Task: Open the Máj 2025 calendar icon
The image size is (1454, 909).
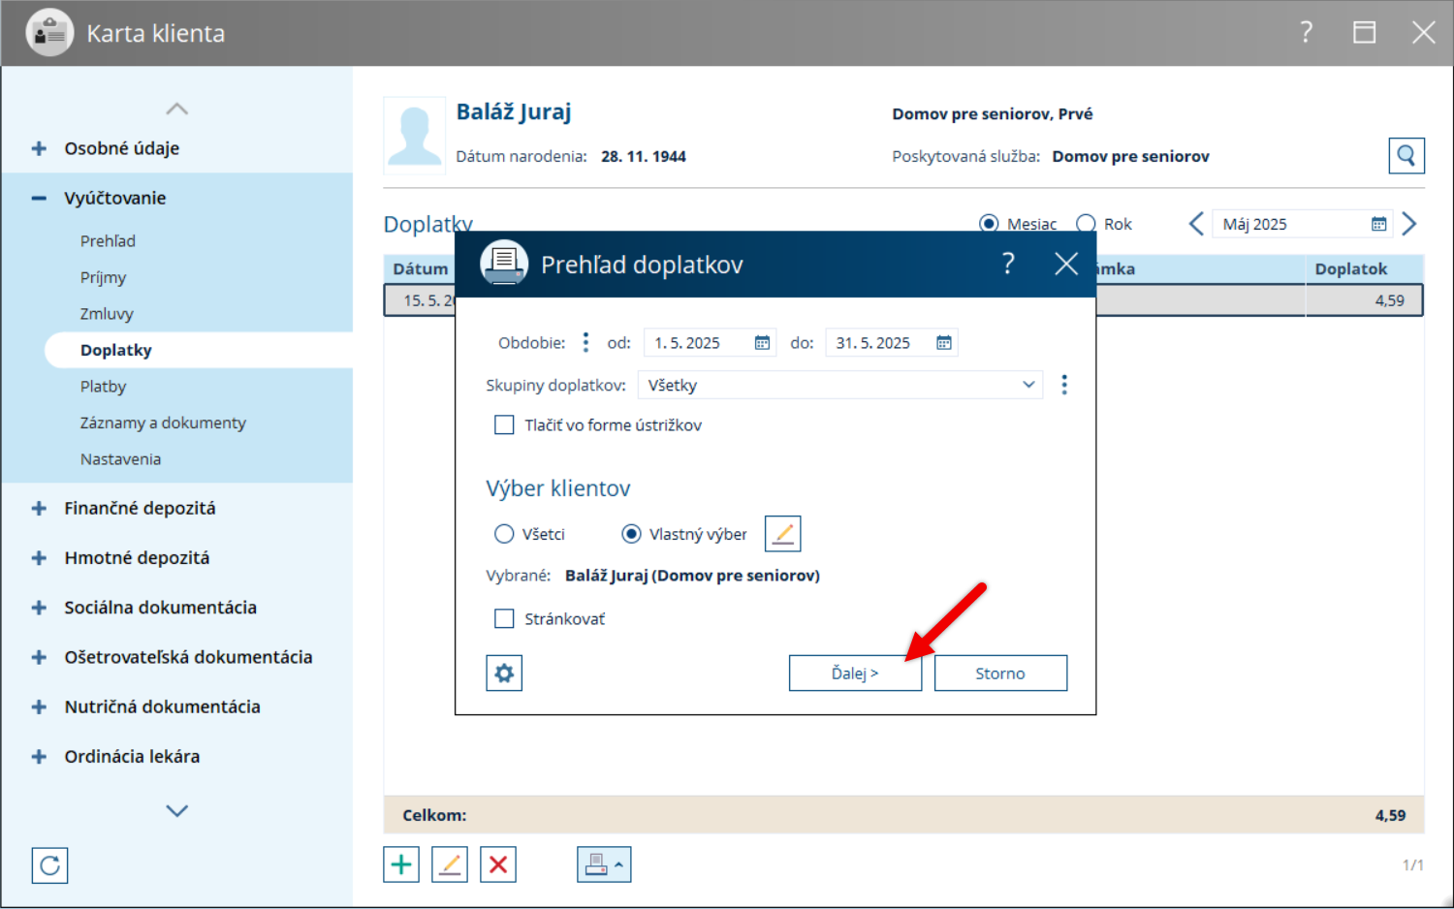Action: click(1378, 224)
